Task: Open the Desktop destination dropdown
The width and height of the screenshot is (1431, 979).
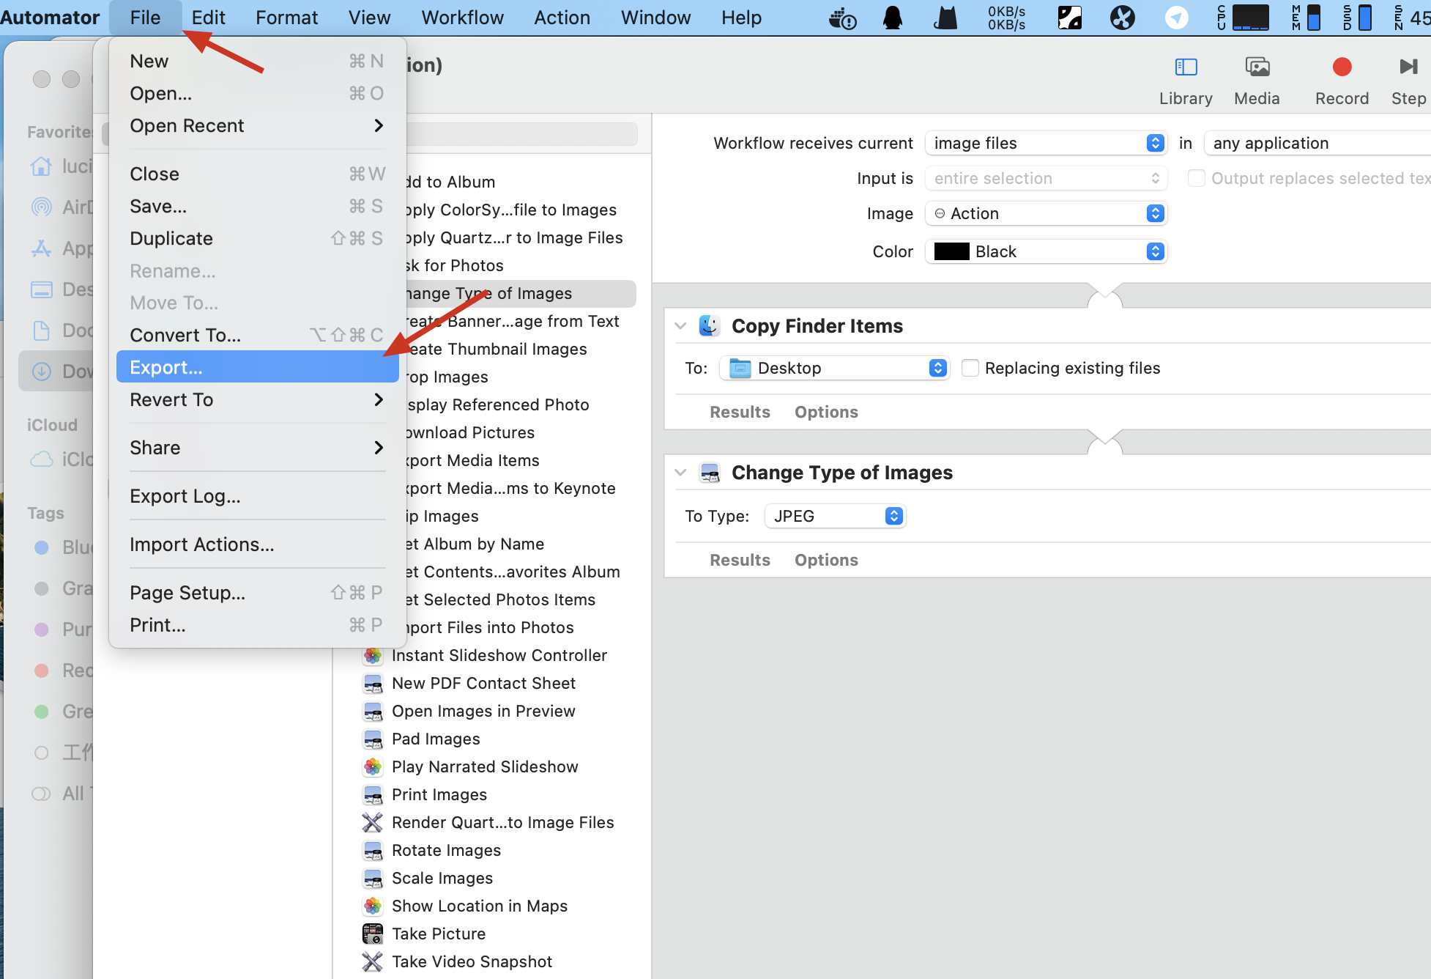Action: coord(834,368)
